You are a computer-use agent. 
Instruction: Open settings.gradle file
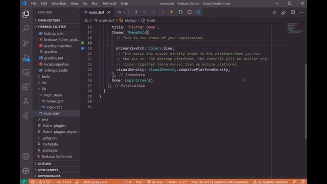(x=56, y=71)
